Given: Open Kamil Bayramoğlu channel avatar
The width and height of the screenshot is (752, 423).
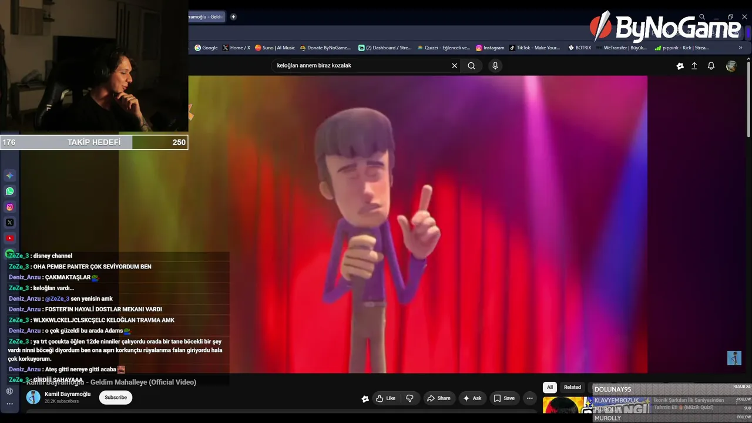Looking at the screenshot, I should (x=33, y=398).
